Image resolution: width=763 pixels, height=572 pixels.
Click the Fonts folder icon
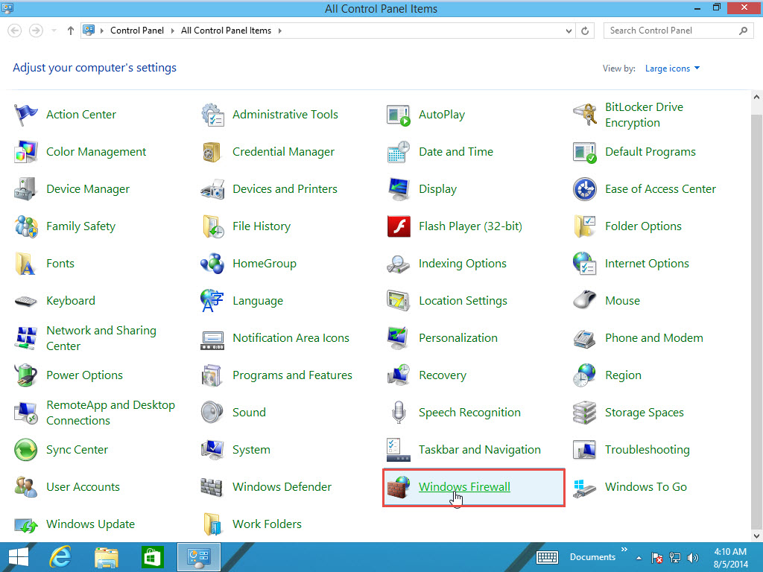click(25, 264)
